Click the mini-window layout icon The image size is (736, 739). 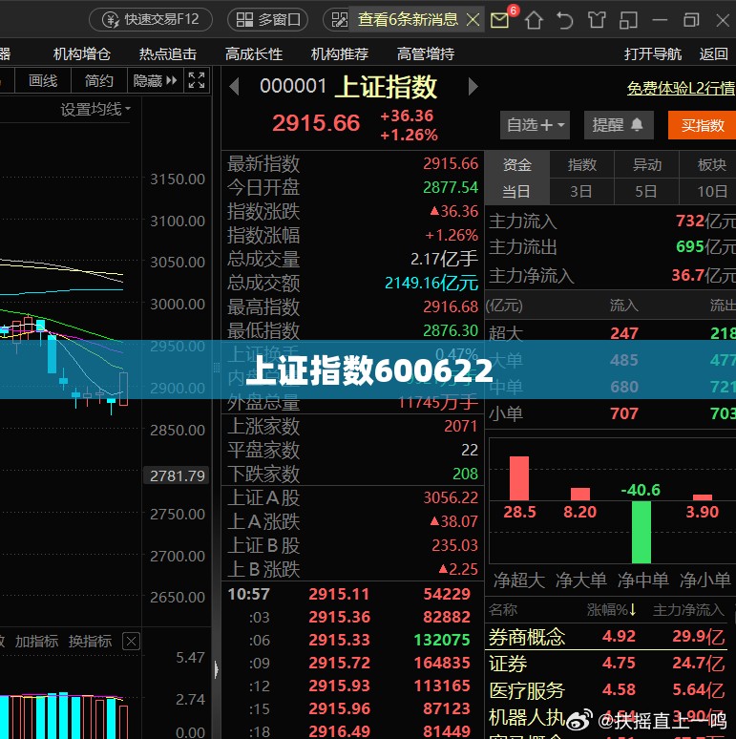click(628, 20)
